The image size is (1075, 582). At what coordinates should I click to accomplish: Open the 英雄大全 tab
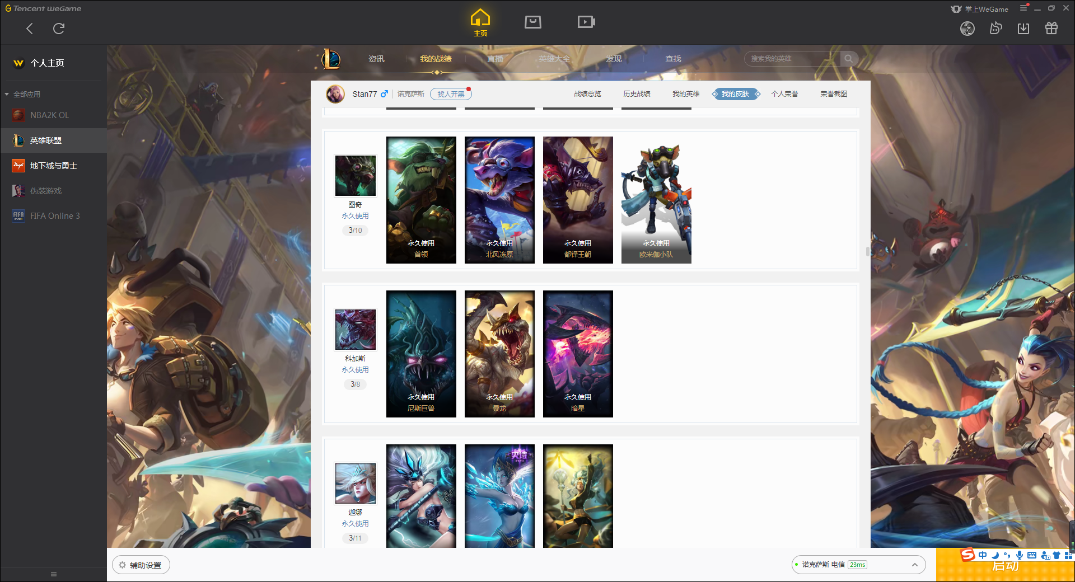click(x=554, y=59)
